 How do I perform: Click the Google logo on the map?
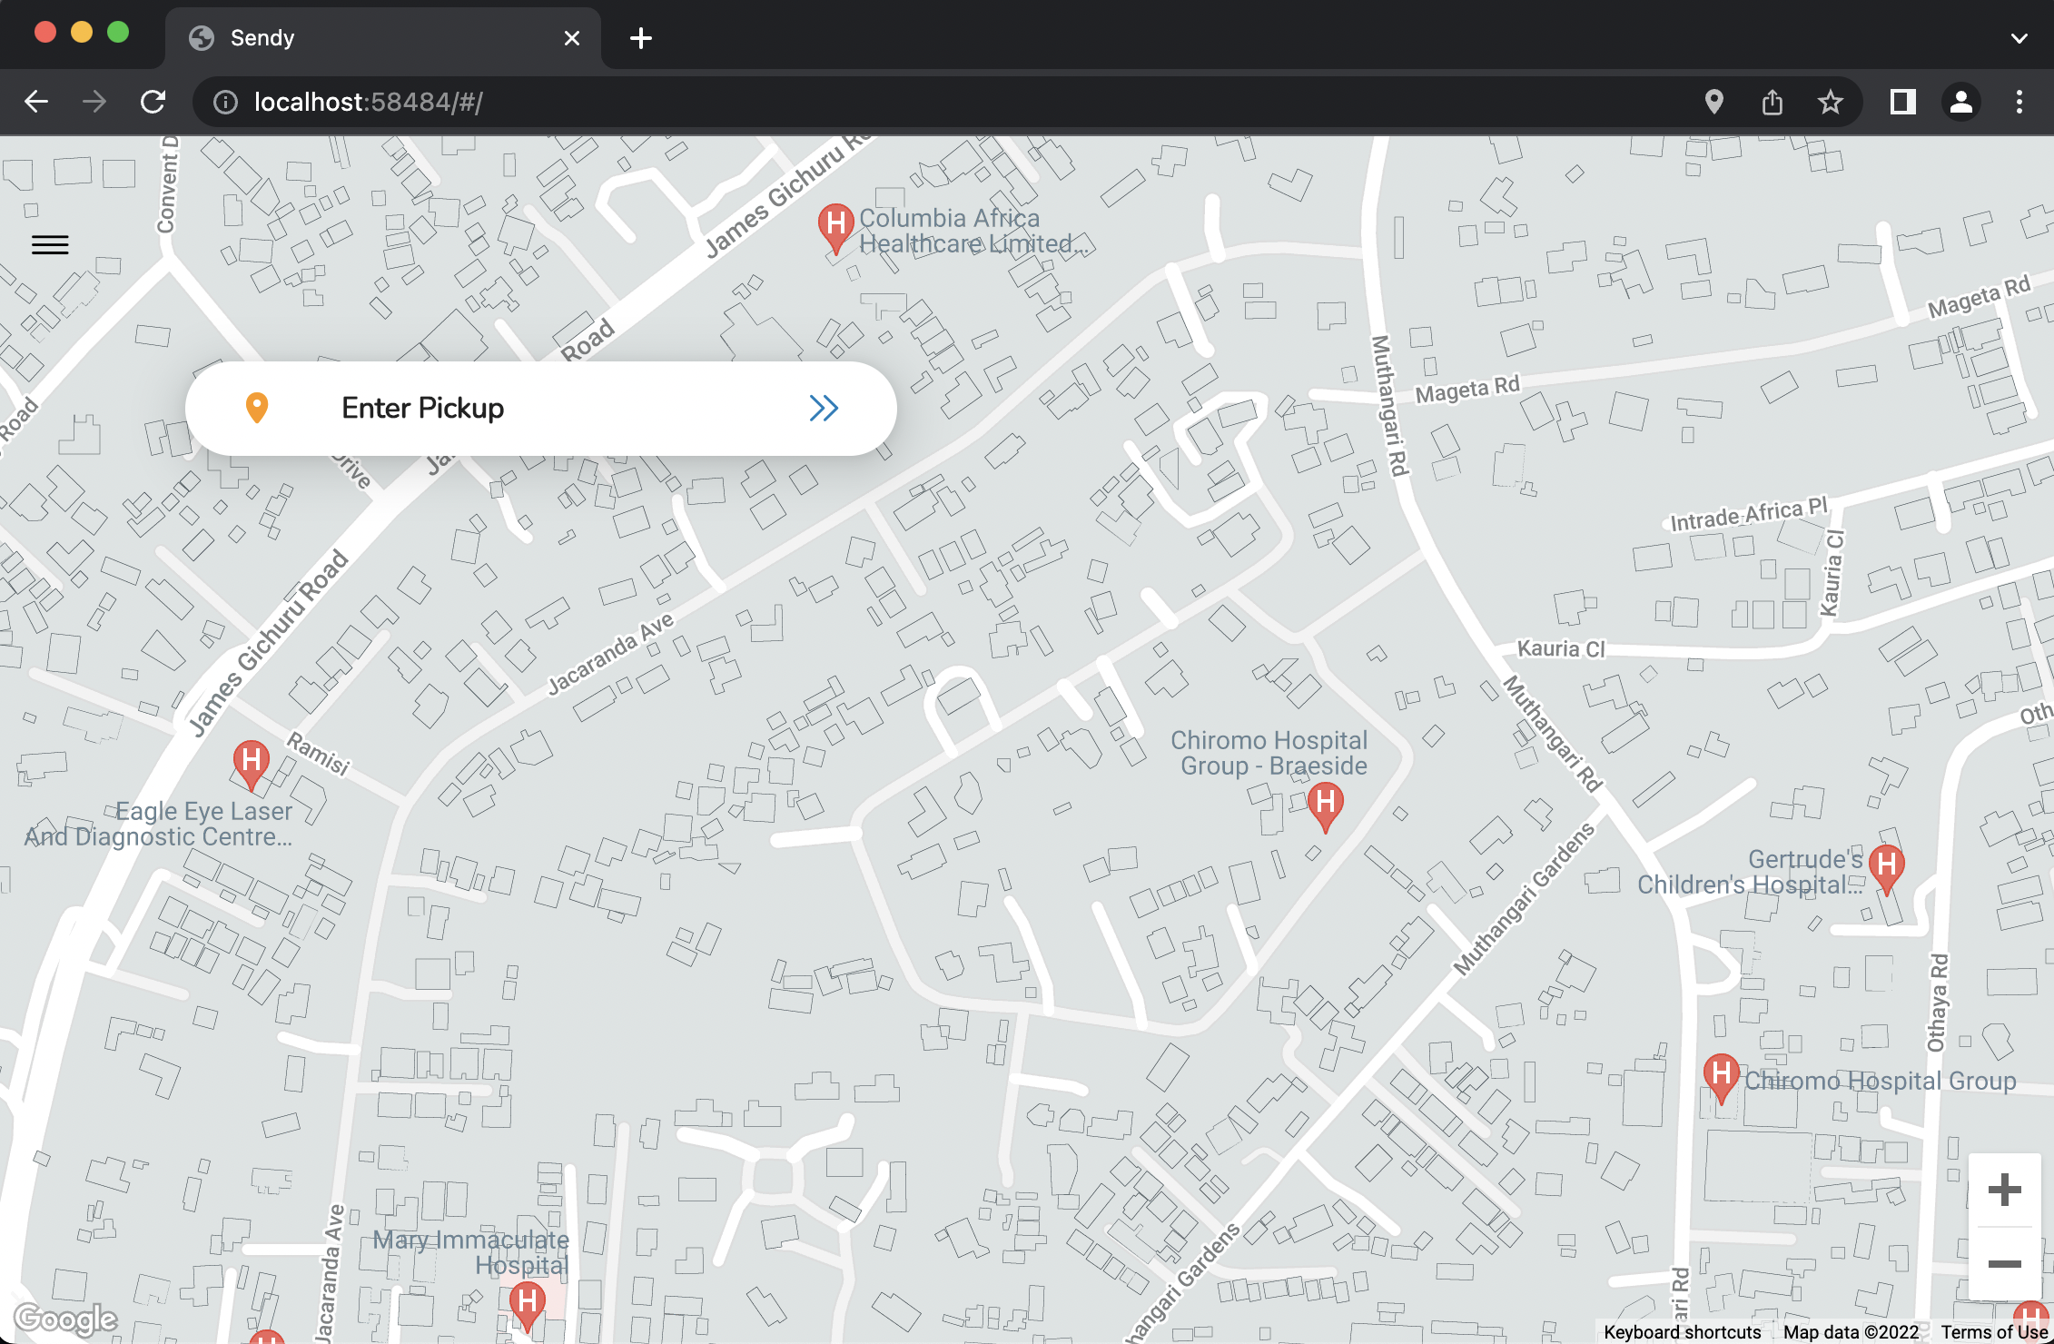coord(66,1319)
